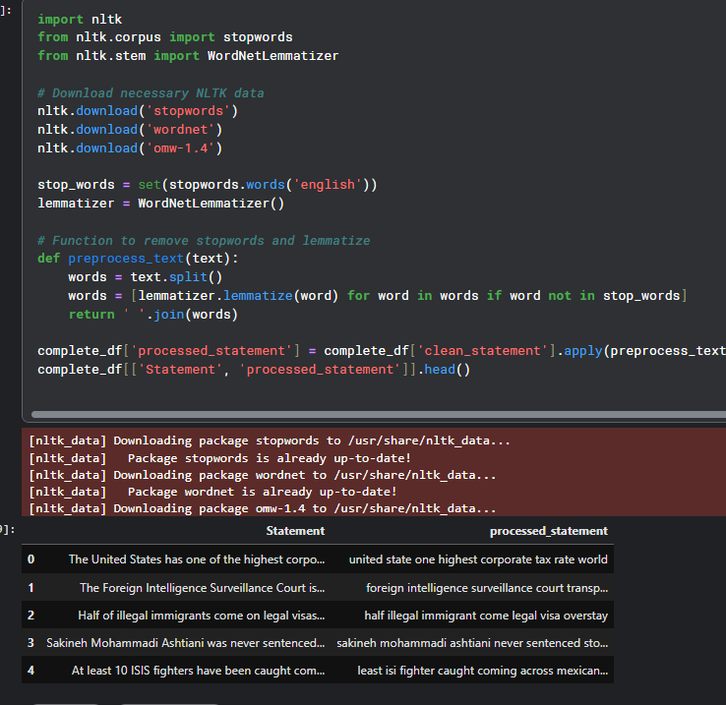Click log line 'Downloading package omw-1.4 to /usr/share/nltk_data...'
Image resolution: width=726 pixels, height=705 pixels.
[305, 508]
